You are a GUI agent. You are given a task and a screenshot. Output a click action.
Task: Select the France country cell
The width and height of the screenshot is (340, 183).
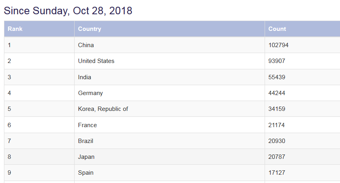[x=169, y=125]
